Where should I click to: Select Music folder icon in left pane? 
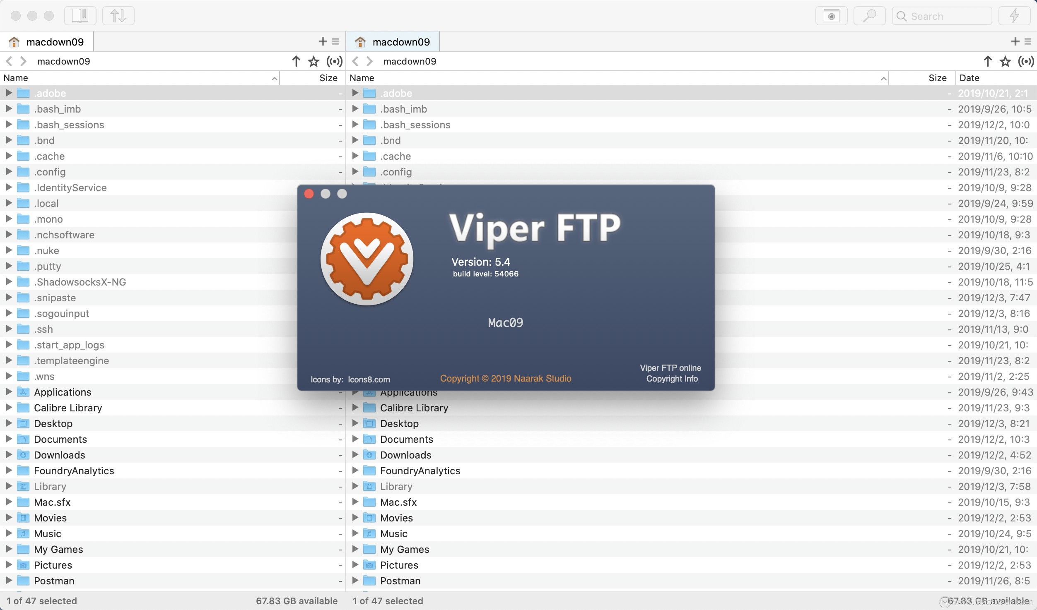tap(23, 533)
